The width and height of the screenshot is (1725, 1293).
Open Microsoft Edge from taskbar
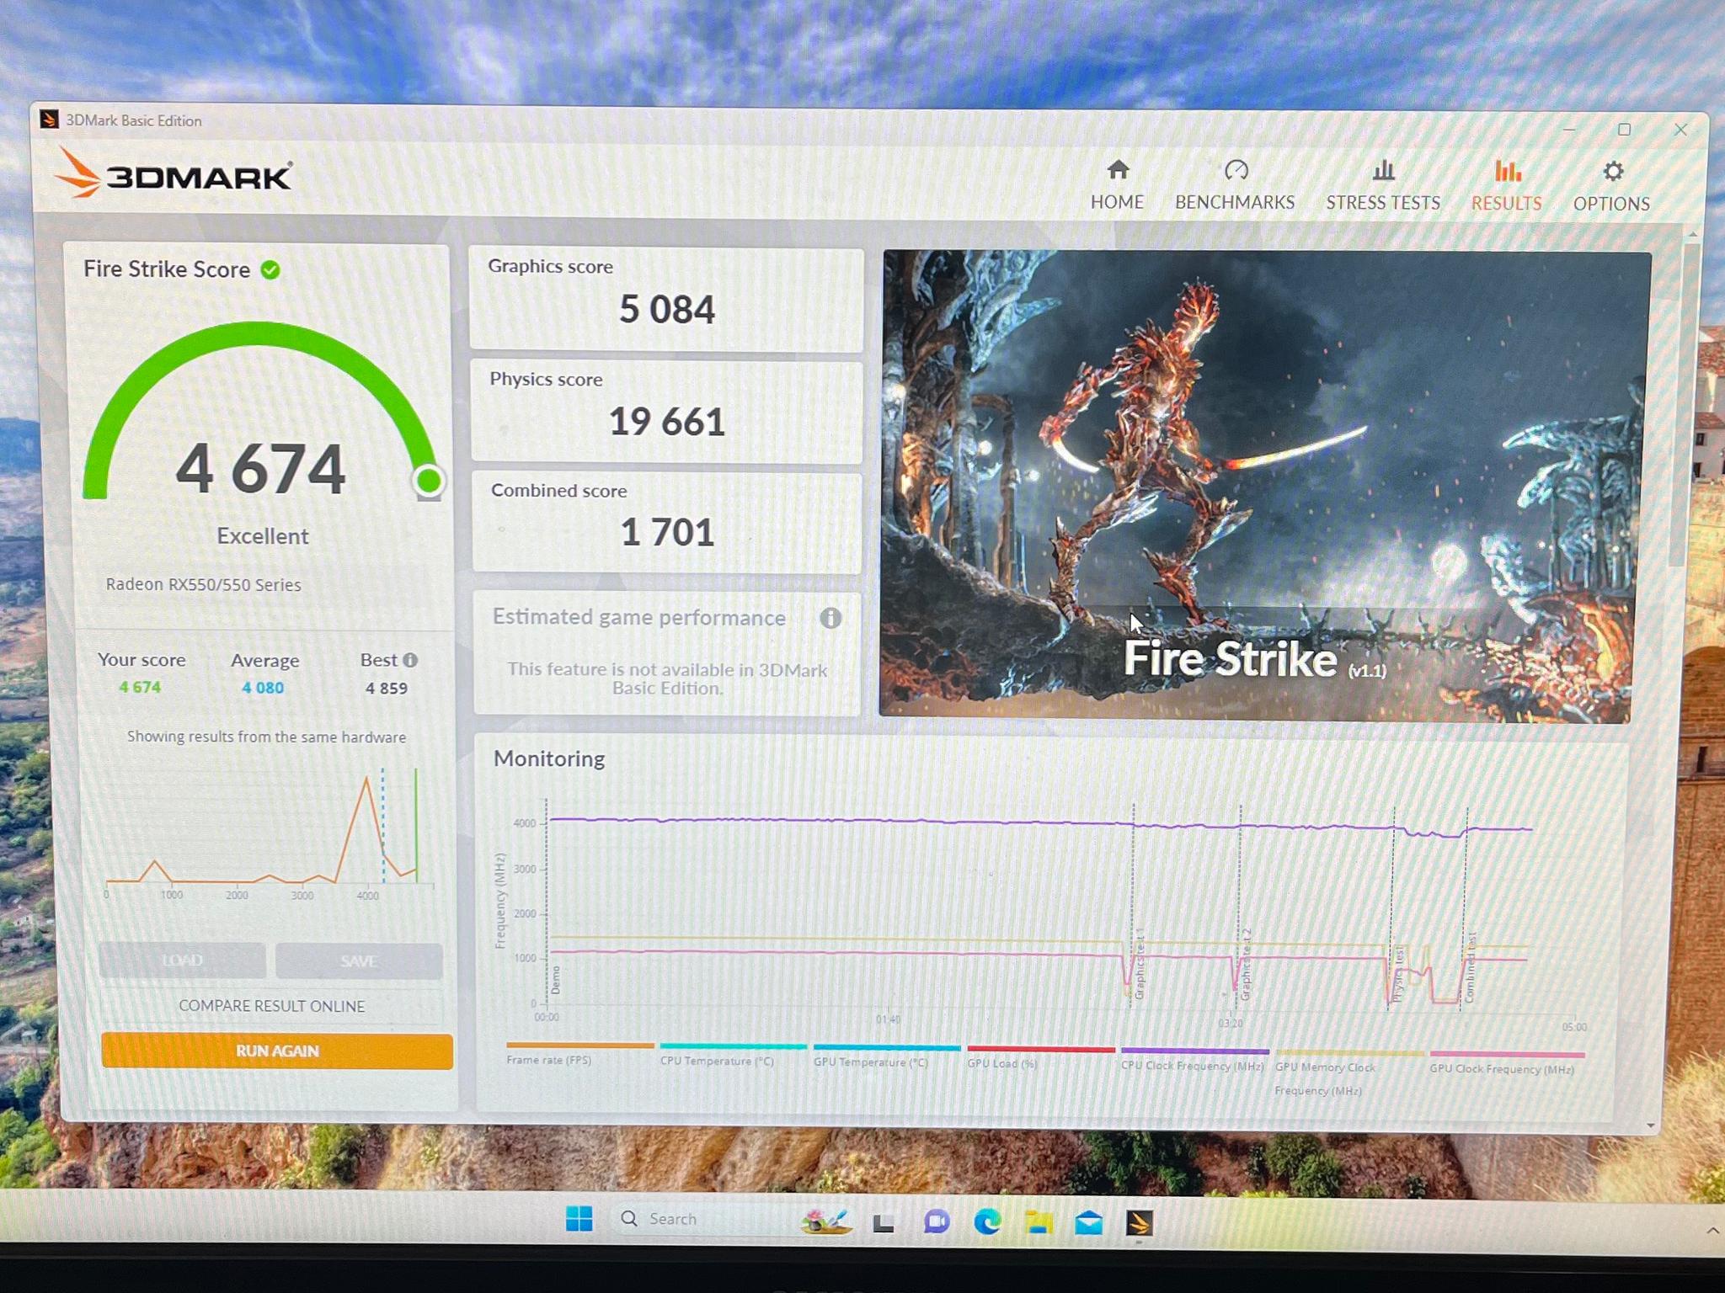click(987, 1221)
